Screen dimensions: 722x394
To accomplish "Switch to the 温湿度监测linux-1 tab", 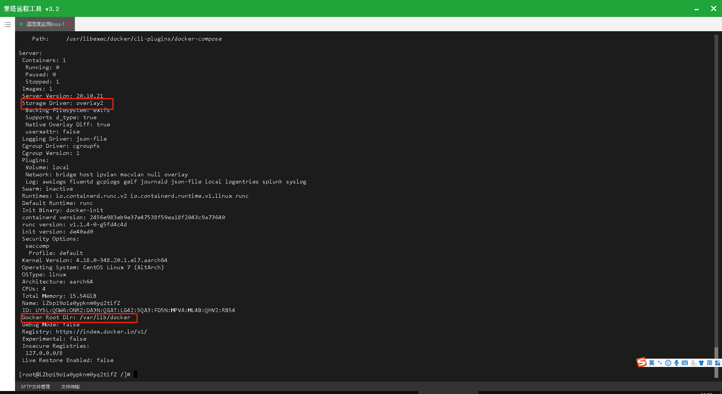I will [45, 24].
